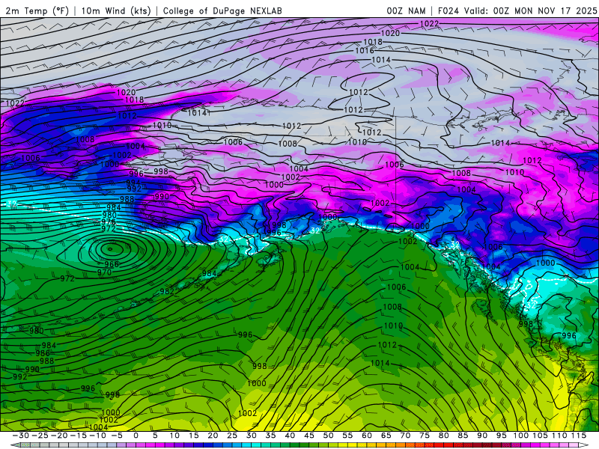
Task: Click the -15 value on the temperature scale
Action: click(x=79, y=436)
